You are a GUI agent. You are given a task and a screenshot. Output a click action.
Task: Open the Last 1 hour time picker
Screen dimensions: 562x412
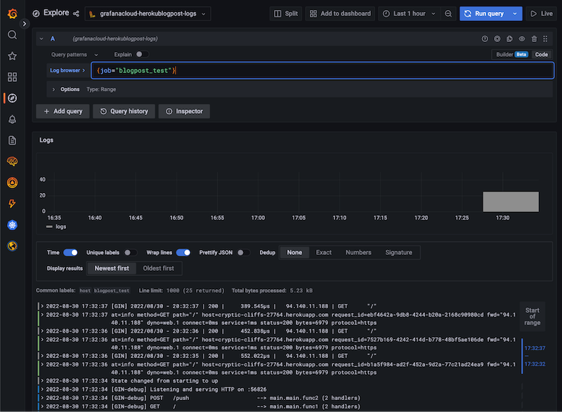pyautogui.click(x=410, y=13)
